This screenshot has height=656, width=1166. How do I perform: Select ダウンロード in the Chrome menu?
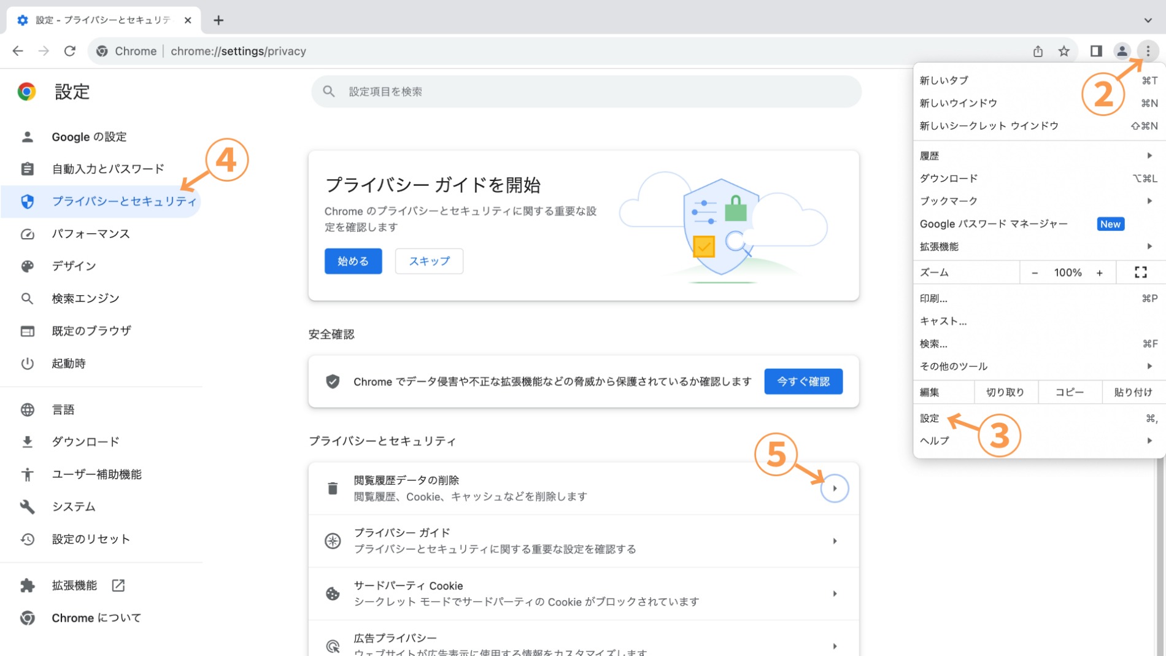pos(1038,179)
